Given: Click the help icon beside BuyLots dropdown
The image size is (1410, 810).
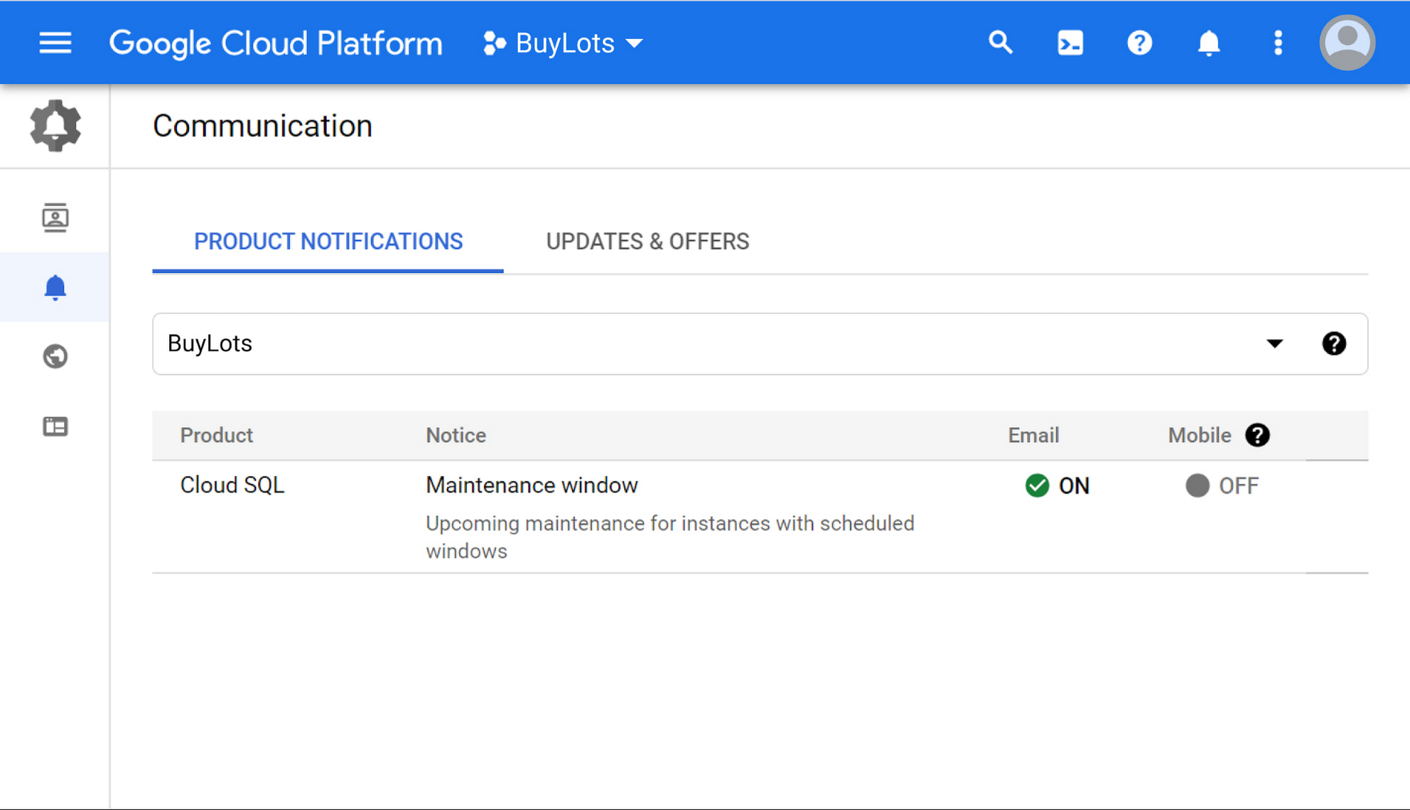Looking at the screenshot, I should [x=1334, y=344].
